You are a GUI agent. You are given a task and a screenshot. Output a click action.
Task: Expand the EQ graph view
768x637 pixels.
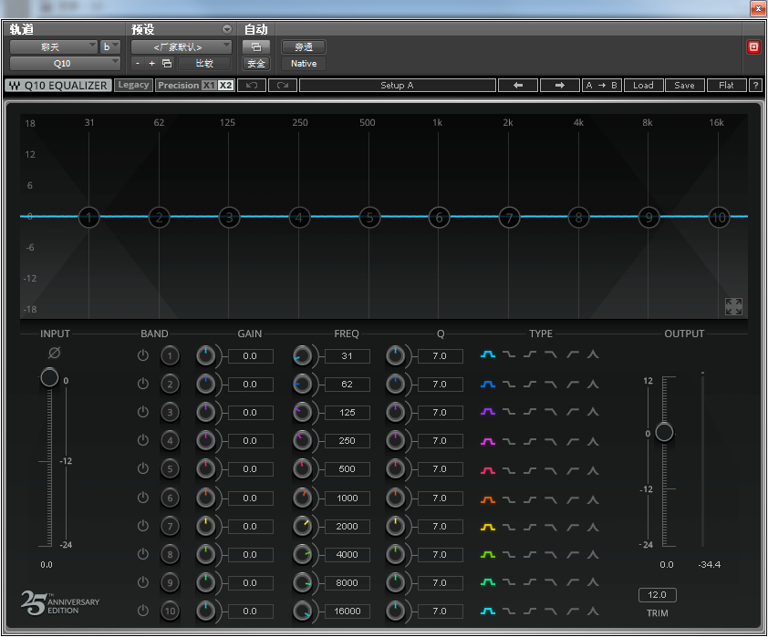click(x=733, y=307)
